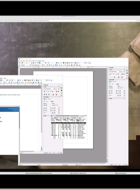Screen dimensions: 140x190
Task: Click the Spellcheck icon in back Writer toolbar
Action: [38, 63]
